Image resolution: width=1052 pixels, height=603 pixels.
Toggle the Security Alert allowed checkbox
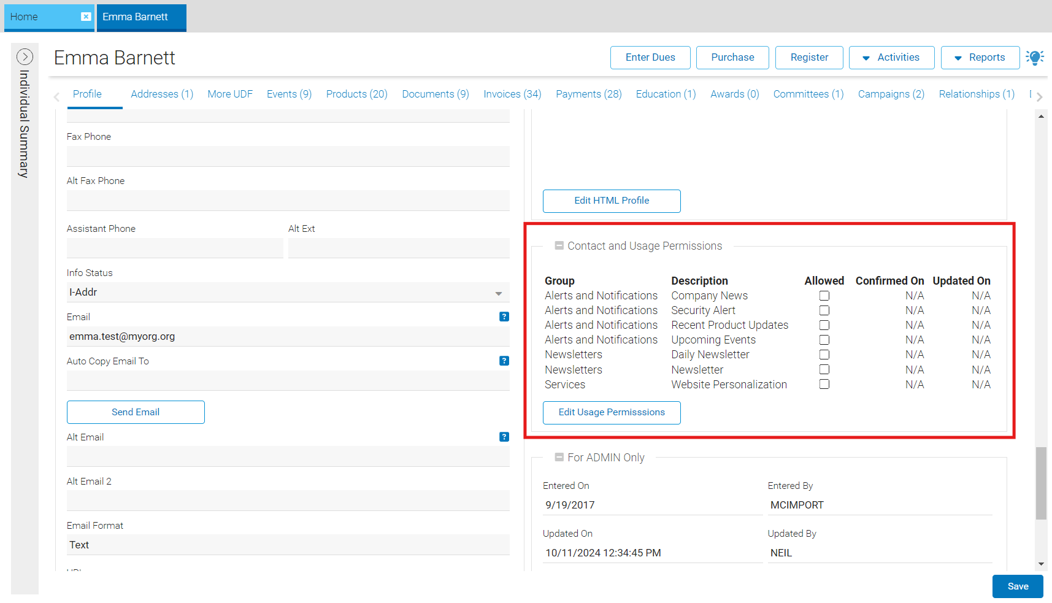point(824,310)
